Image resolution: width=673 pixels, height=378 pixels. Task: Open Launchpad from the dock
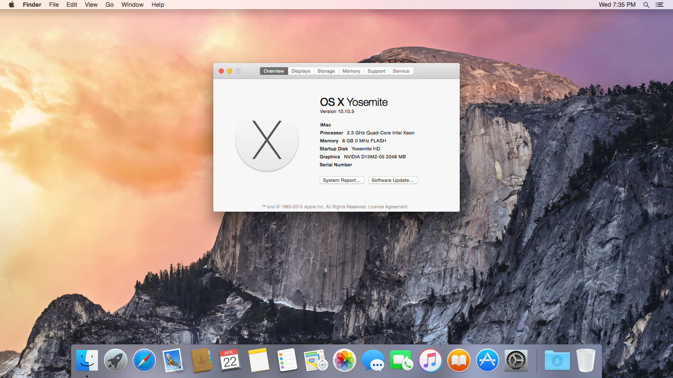[115, 360]
